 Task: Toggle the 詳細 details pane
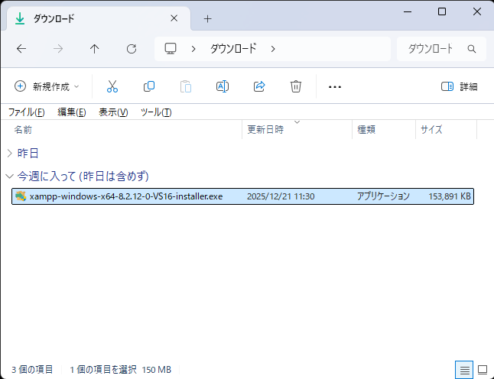tap(460, 86)
